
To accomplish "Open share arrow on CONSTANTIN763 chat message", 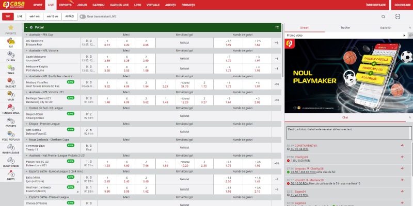I will pyautogui.click(x=402, y=145).
